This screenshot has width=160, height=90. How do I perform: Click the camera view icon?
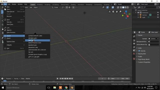pos(113,12)
